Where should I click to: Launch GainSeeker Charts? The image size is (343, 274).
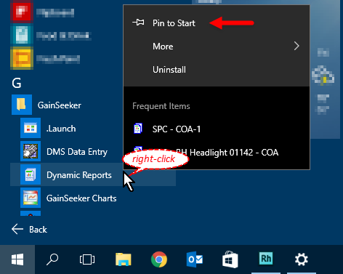(81, 198)
